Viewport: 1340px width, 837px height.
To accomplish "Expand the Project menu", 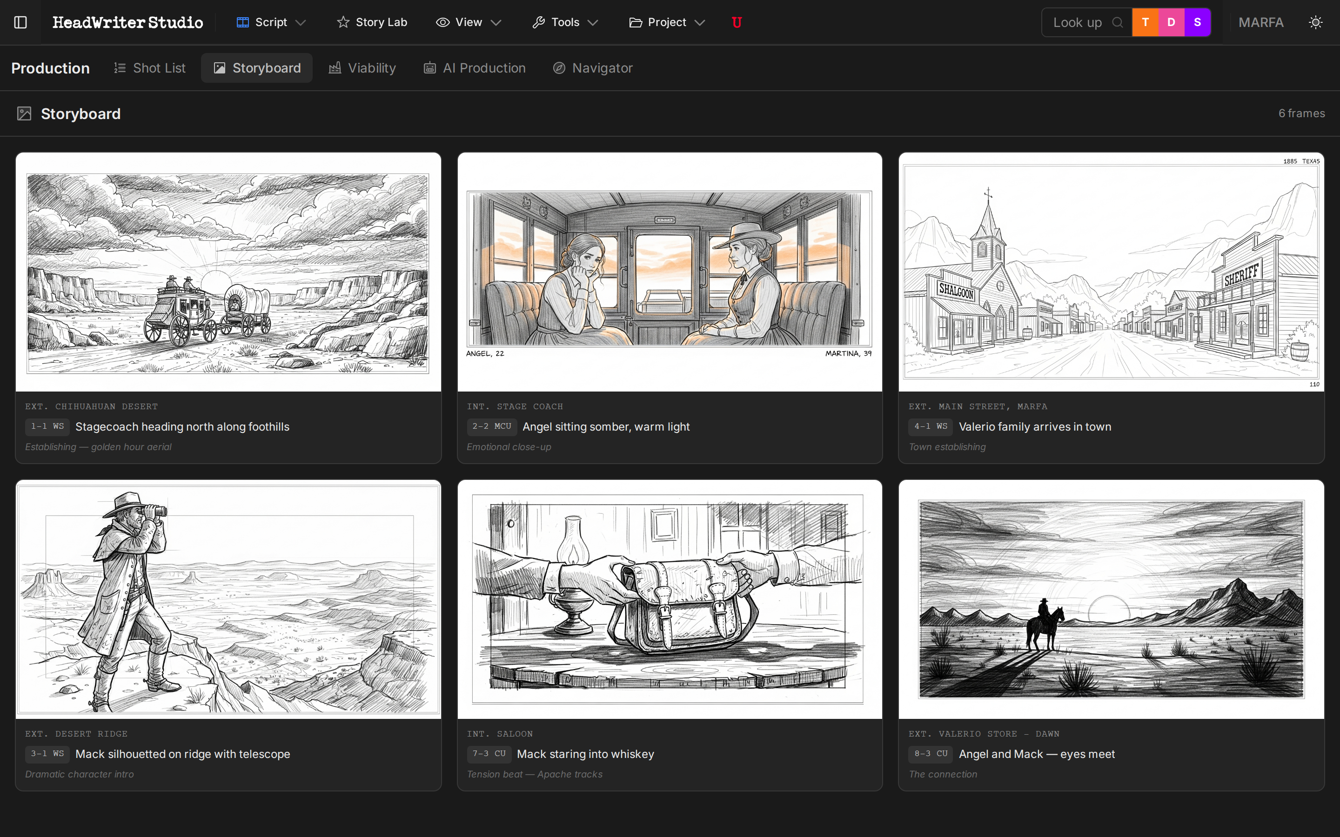I will click(x=667, y=22).
